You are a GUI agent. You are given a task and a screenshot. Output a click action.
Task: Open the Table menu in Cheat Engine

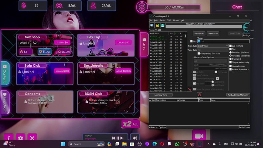tap(162, 20)
